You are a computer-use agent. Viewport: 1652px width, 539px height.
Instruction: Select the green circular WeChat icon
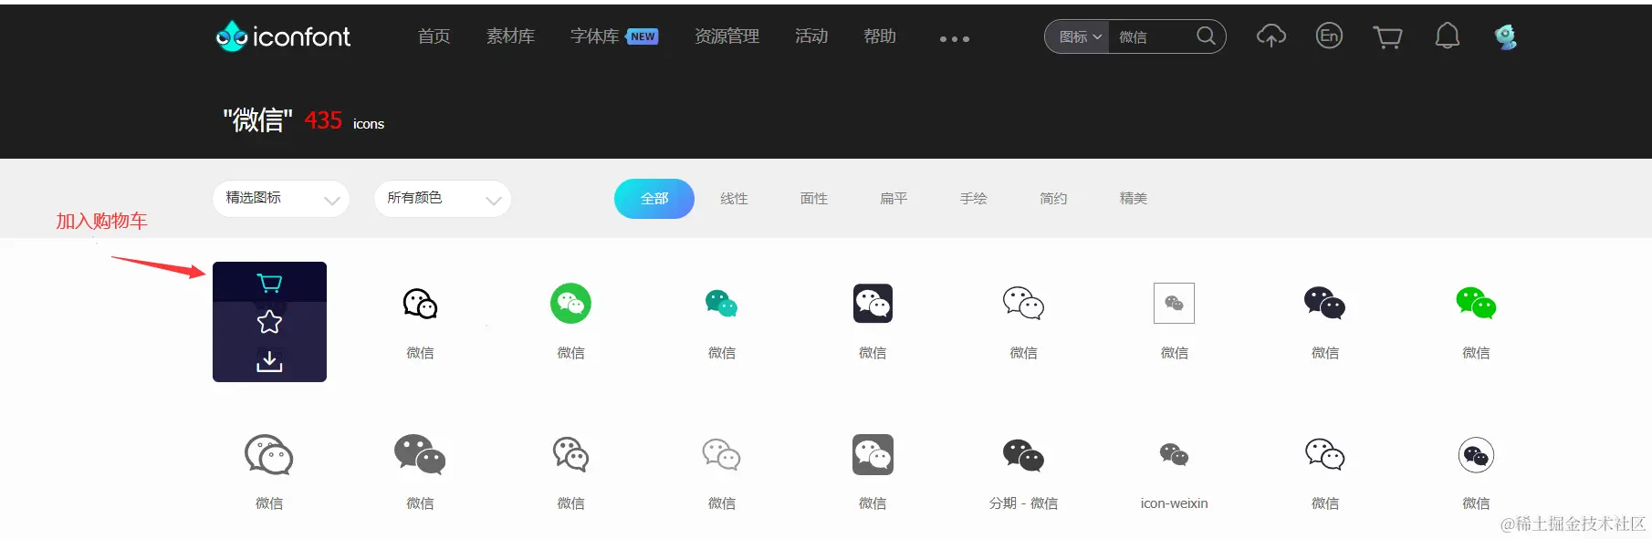pyautogui.click(x=570, y=303)
